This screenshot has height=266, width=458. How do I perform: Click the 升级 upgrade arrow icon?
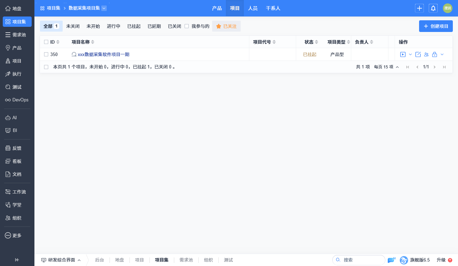click(x=450, y=260)
